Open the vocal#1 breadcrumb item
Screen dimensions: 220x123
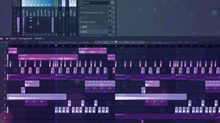coord(38,39)
